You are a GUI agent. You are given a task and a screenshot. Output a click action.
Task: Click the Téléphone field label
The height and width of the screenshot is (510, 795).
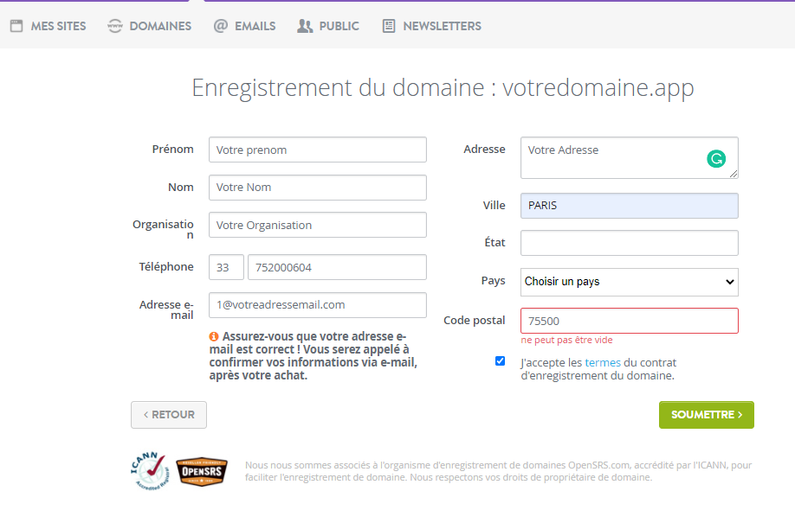click(166, 266)
